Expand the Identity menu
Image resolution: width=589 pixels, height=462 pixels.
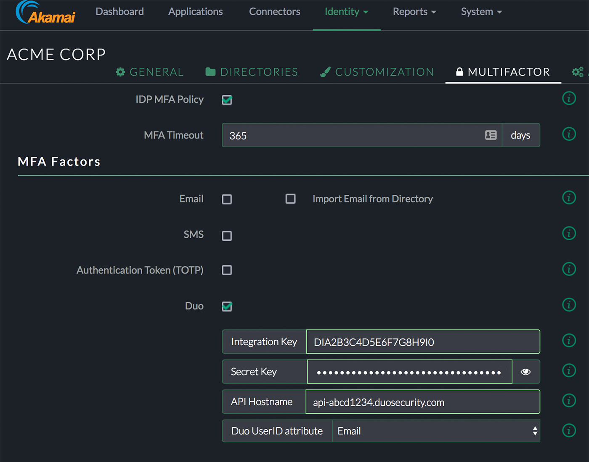(x=346, y=12)
